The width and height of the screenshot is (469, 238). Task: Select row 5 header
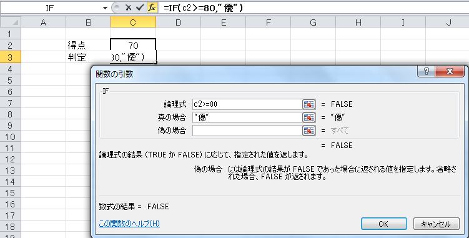[x=11, y=80]
